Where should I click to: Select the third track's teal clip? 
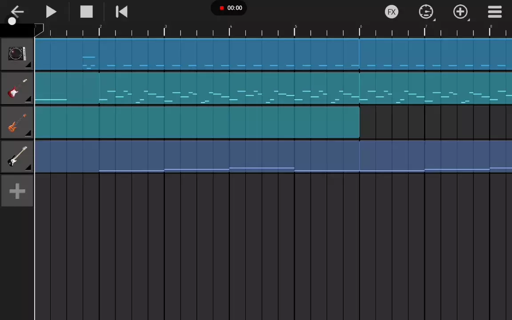pos(197,123)
